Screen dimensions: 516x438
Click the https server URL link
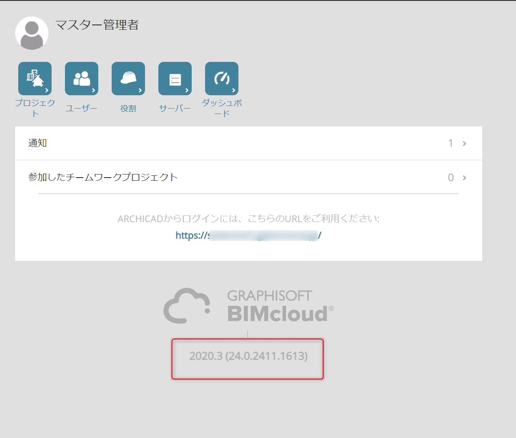point(249,235)
